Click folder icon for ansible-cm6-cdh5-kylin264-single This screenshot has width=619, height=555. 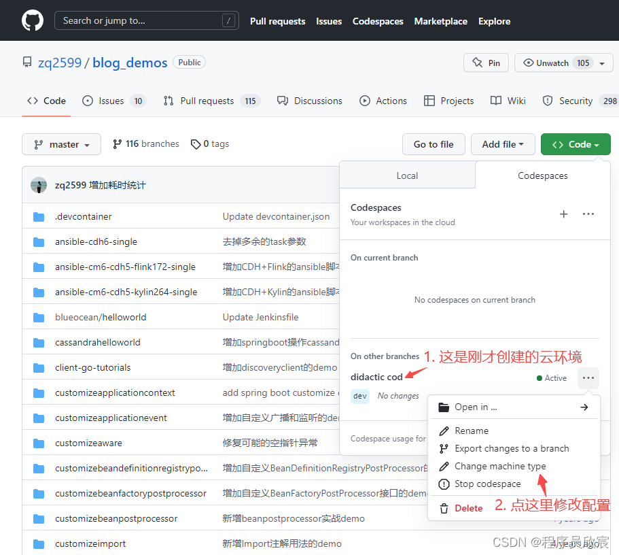(39, 292)
